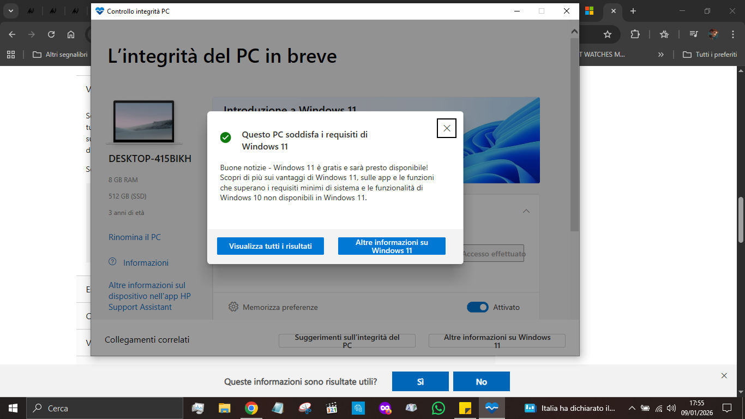Viewport: 745px width, 419px height.
Task: Open Sticky Notes from taskbar
Action: 465,408
